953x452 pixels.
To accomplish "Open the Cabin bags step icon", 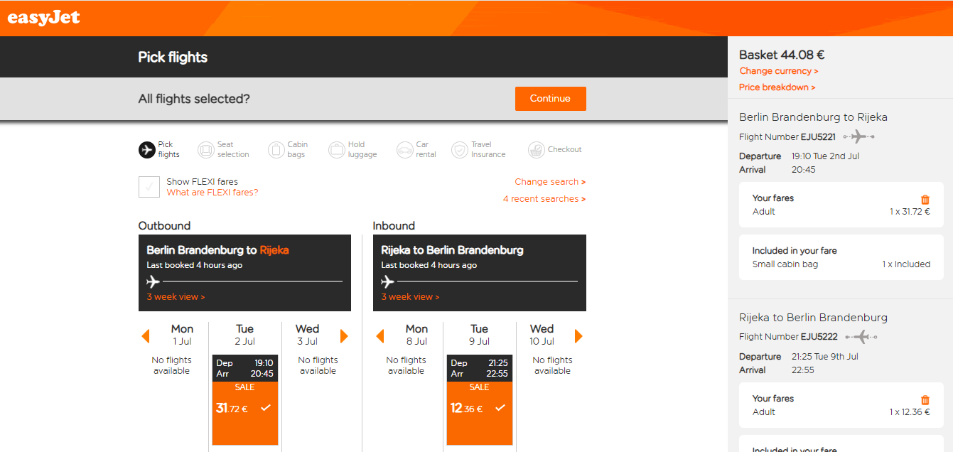I will pos(276,150).
